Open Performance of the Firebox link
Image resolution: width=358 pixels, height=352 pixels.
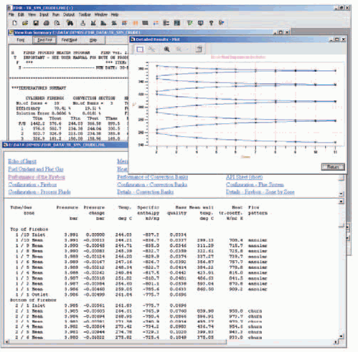pos(37,177)
